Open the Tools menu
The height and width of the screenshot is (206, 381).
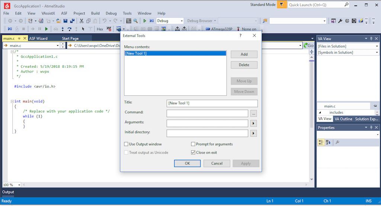coord(127,13)
